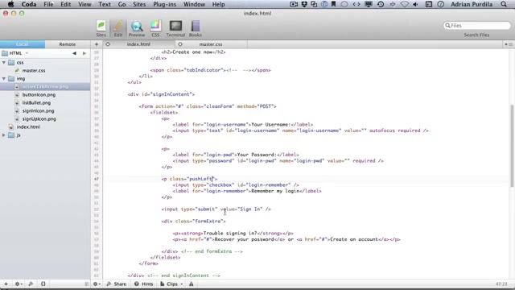Click the screen recording camera menu bar icon
The height and width of the screenshot is (290, 515).
(x=294, y=4)
